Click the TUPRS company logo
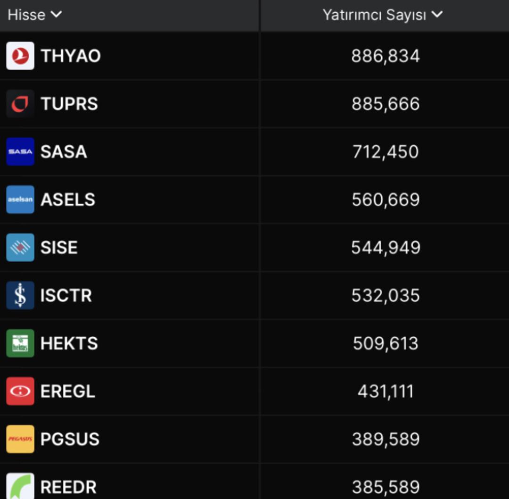Image resolution: width=509 pixels, height=499 pixels. pyautogui.click(x=20, y=103)
